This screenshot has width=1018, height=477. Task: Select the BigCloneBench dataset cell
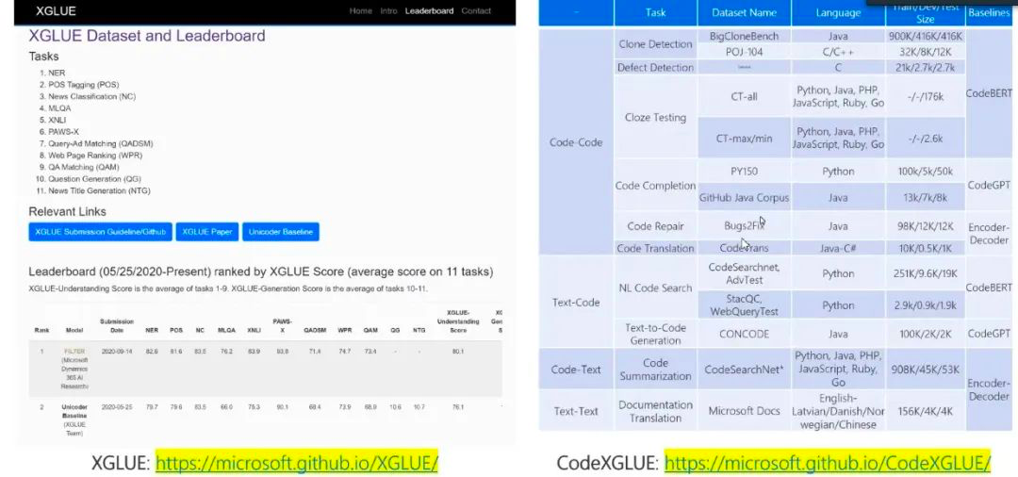[x=744, y=37]
